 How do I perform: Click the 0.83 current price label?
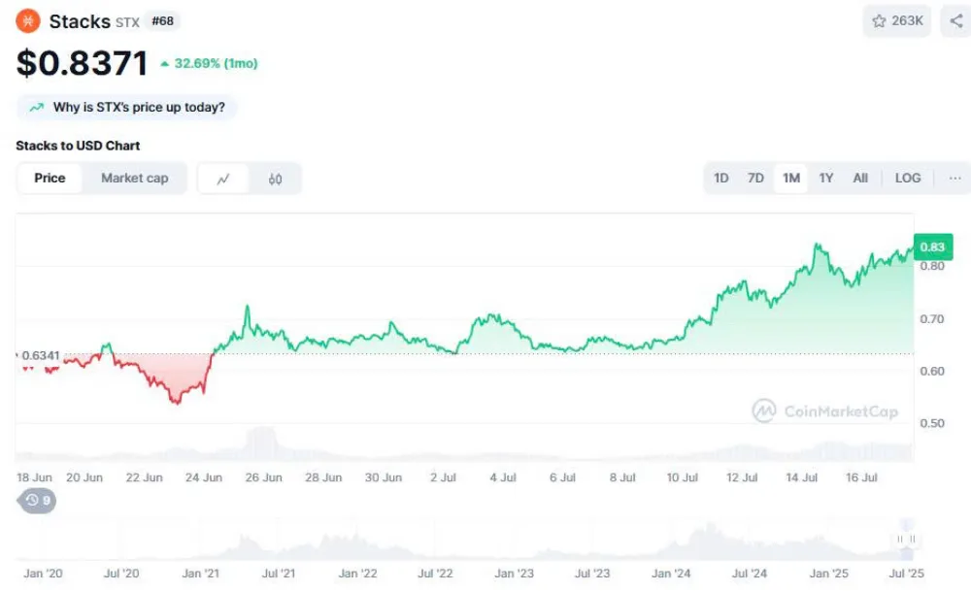click(x=932, y=246)
